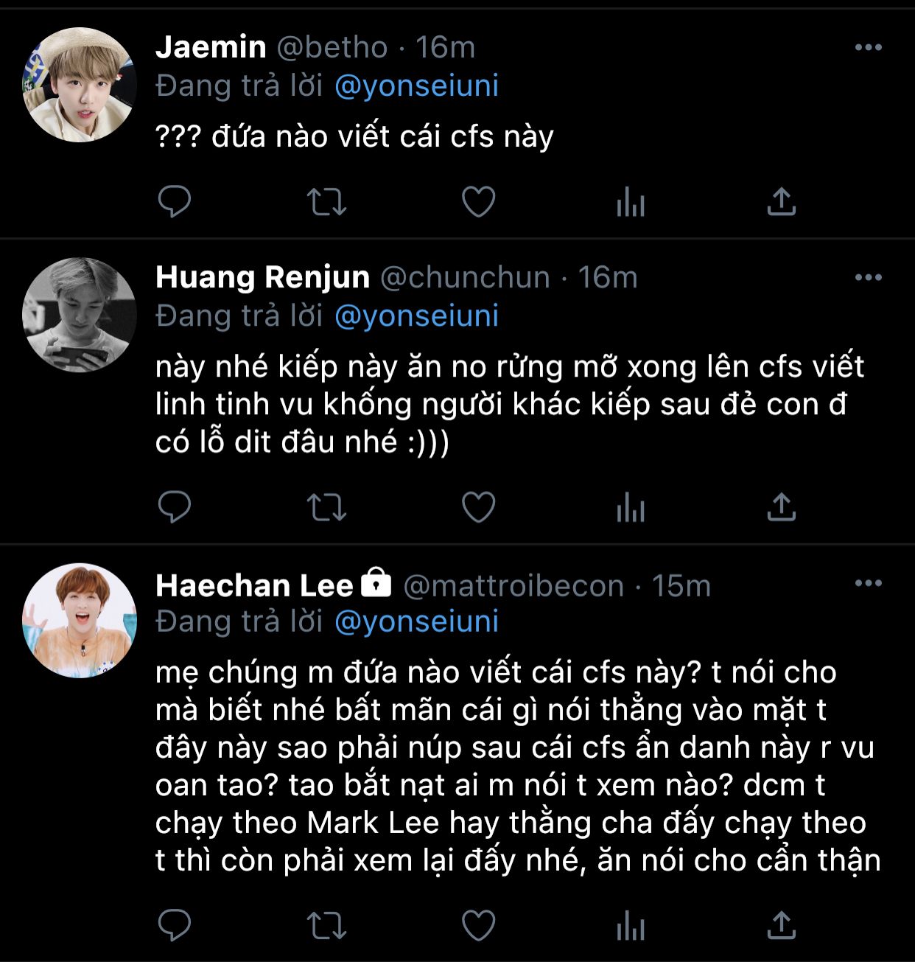The height and width of the screenshot is (962, 915).
Task: Like Jaemin's tweet
Action: click(x=478, y=201)
